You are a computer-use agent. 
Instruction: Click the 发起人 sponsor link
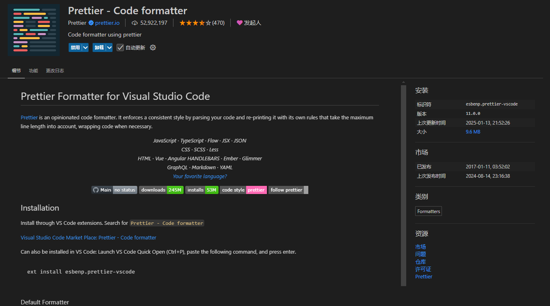[x=252, y=23]
